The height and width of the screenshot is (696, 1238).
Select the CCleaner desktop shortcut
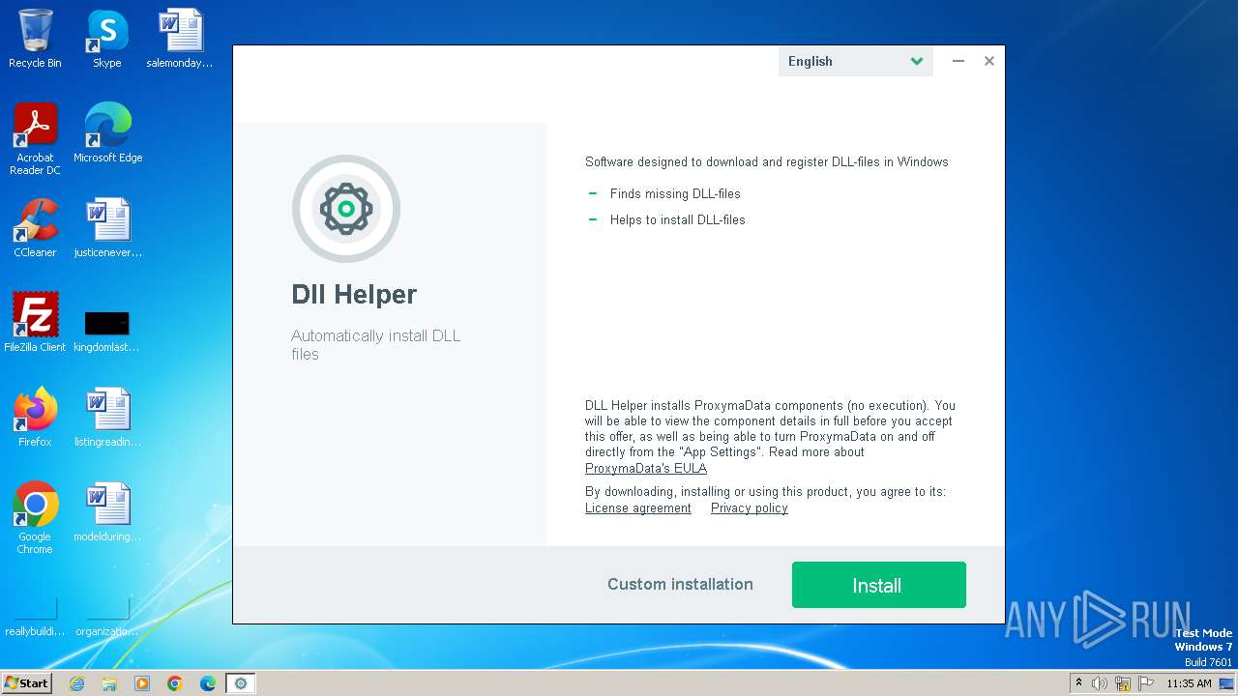[35, 229]
